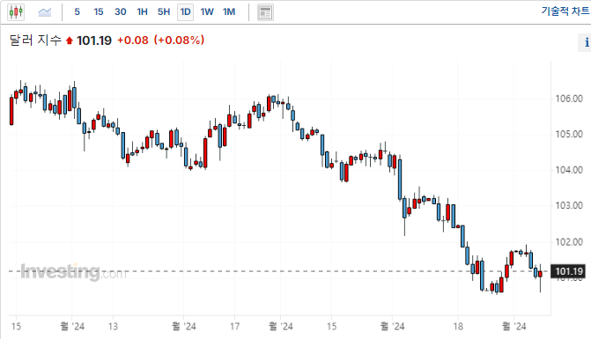Click the 달러 지수 index title

tap(35, 40)
